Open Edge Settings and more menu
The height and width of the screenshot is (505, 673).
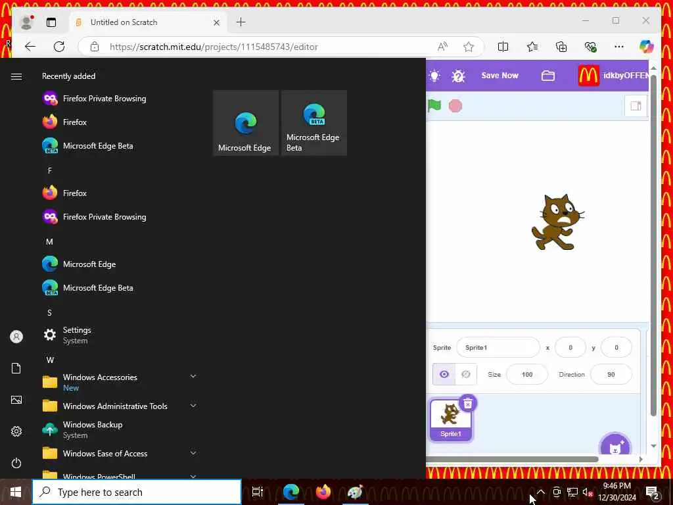tap(619, 47)
